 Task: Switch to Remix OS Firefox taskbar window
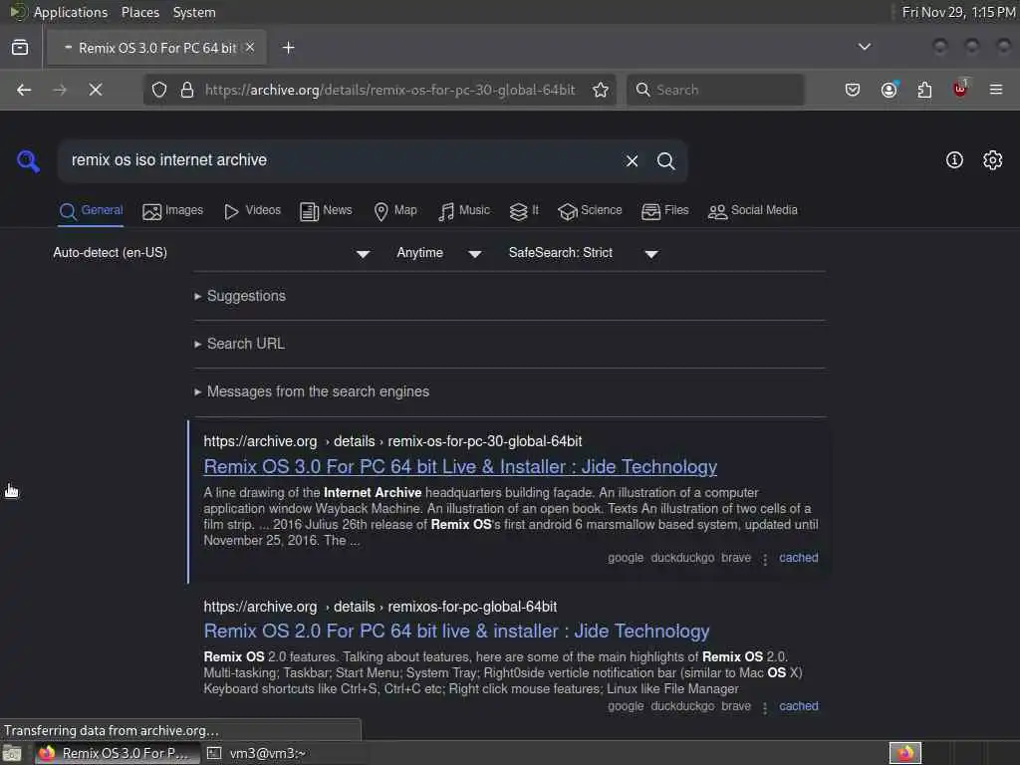point(118,753)
